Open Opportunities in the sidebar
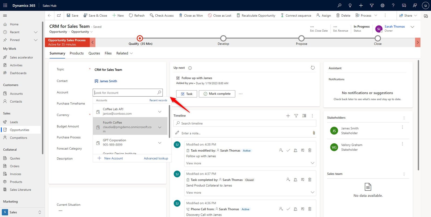The height and width of the screenshot is (217, 431). click(x=21, y=130)
